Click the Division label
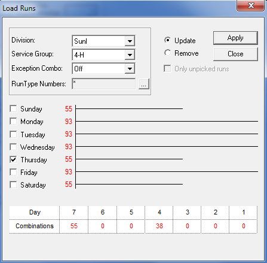Image resolution: width=267 pixels, height=263 pixels. click(x=23, y=40)
